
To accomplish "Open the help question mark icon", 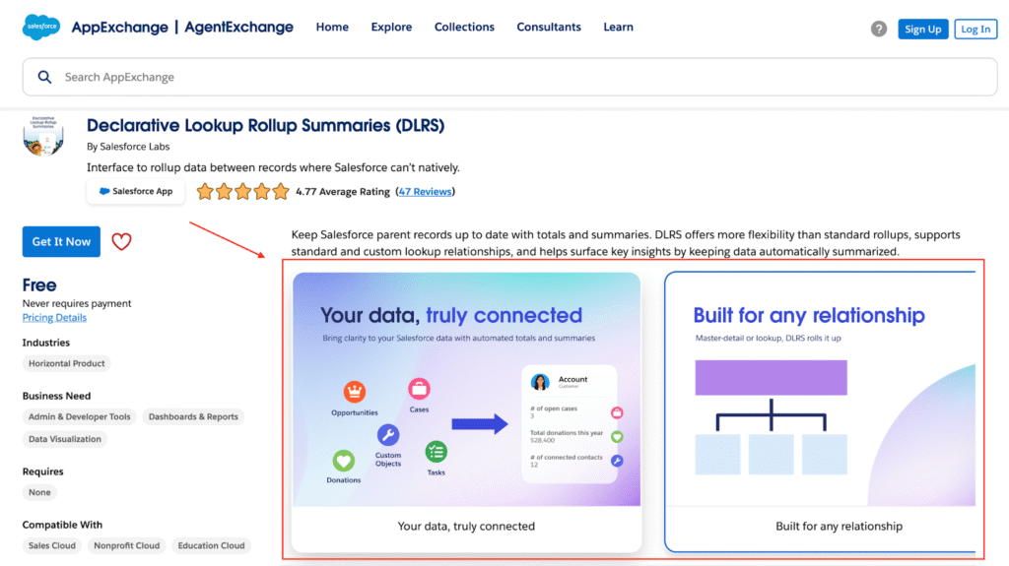I will [x=878, y=29].
